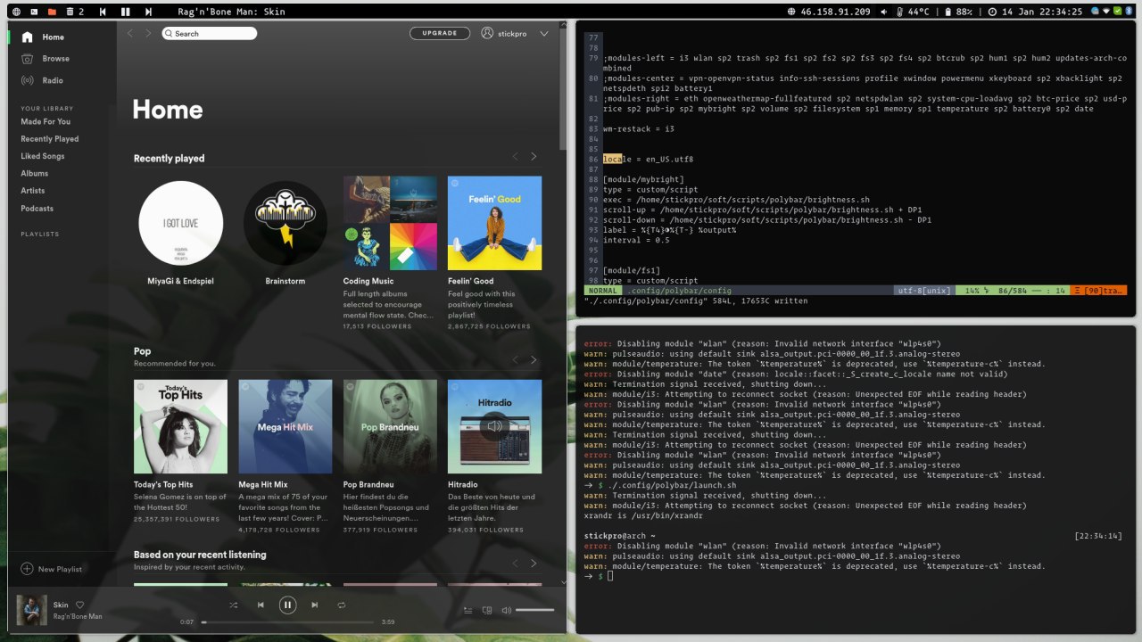Screen dimensions: 1142x642
Task: Open Rag'n'Bone Man artist link in player
Action: (x=78, y=616)
